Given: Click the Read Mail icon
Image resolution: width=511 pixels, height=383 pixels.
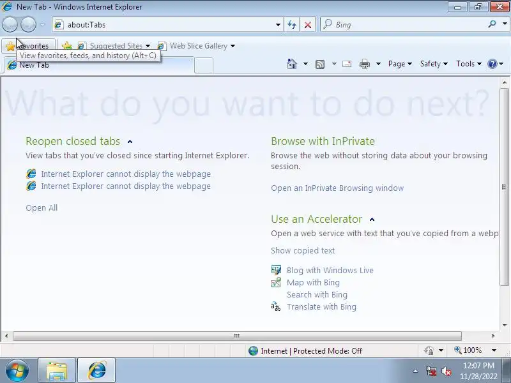Looking at the screenshot, I should [x=347, y=64].
